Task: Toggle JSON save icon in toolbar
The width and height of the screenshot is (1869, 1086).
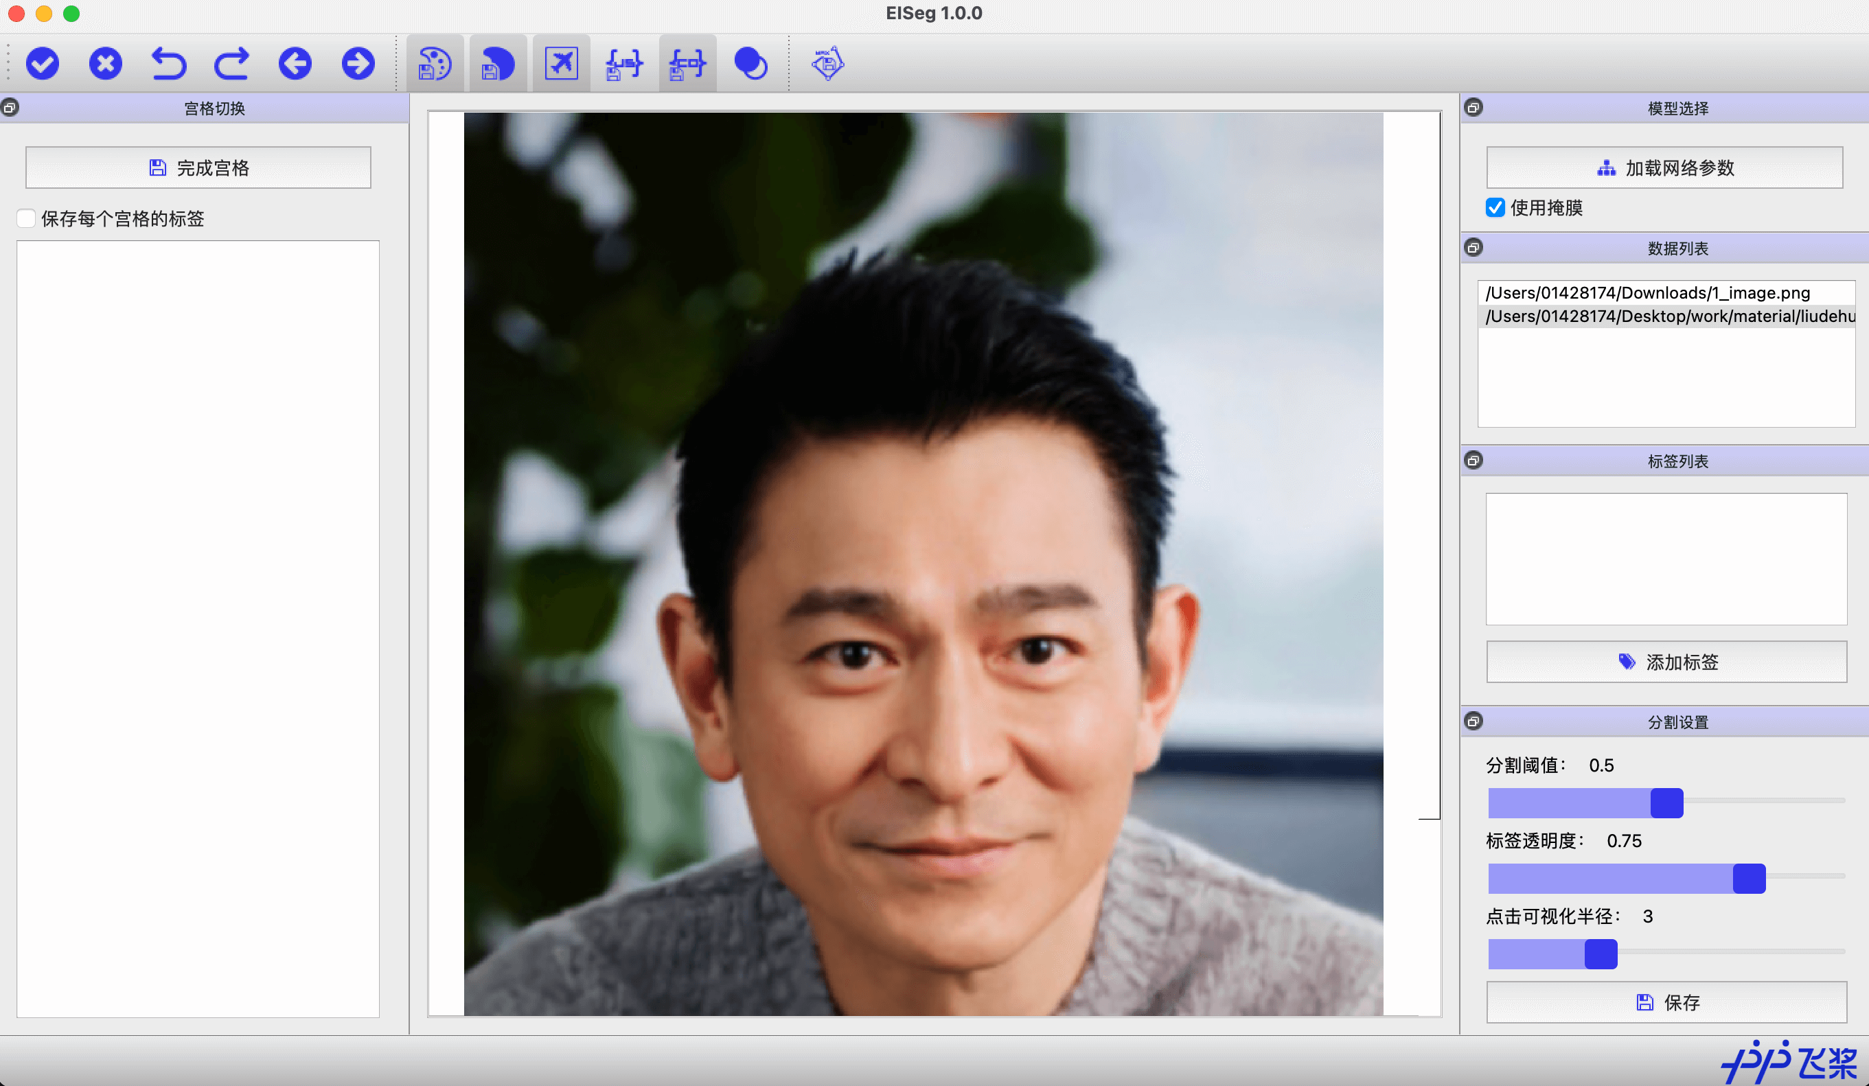Action: coord(623,64)
